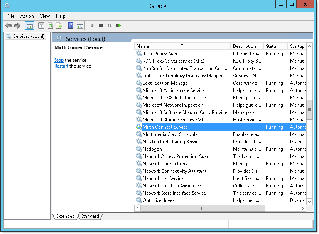Image resolution: width=319 pixels, height=234 pixels.
Task: Click the vertical scrollbar thumb
Action: [309, 110]
